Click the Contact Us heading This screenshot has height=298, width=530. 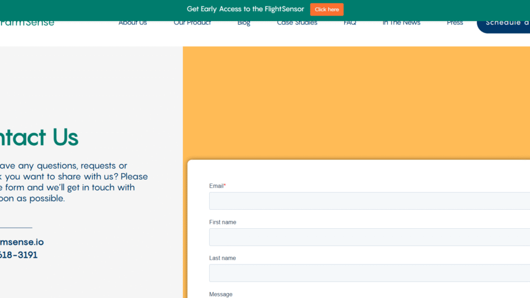[x=38, y=137]
